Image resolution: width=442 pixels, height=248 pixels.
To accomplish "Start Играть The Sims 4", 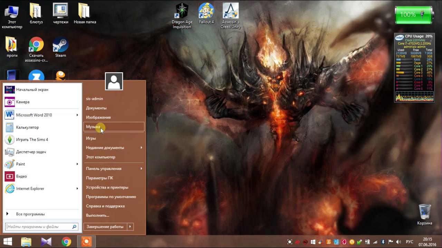I will pos(42,139).
